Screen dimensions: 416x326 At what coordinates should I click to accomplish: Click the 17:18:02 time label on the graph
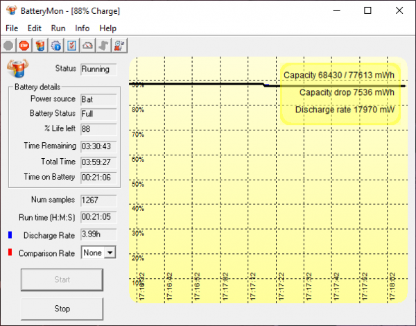click(x=392, y=286)
